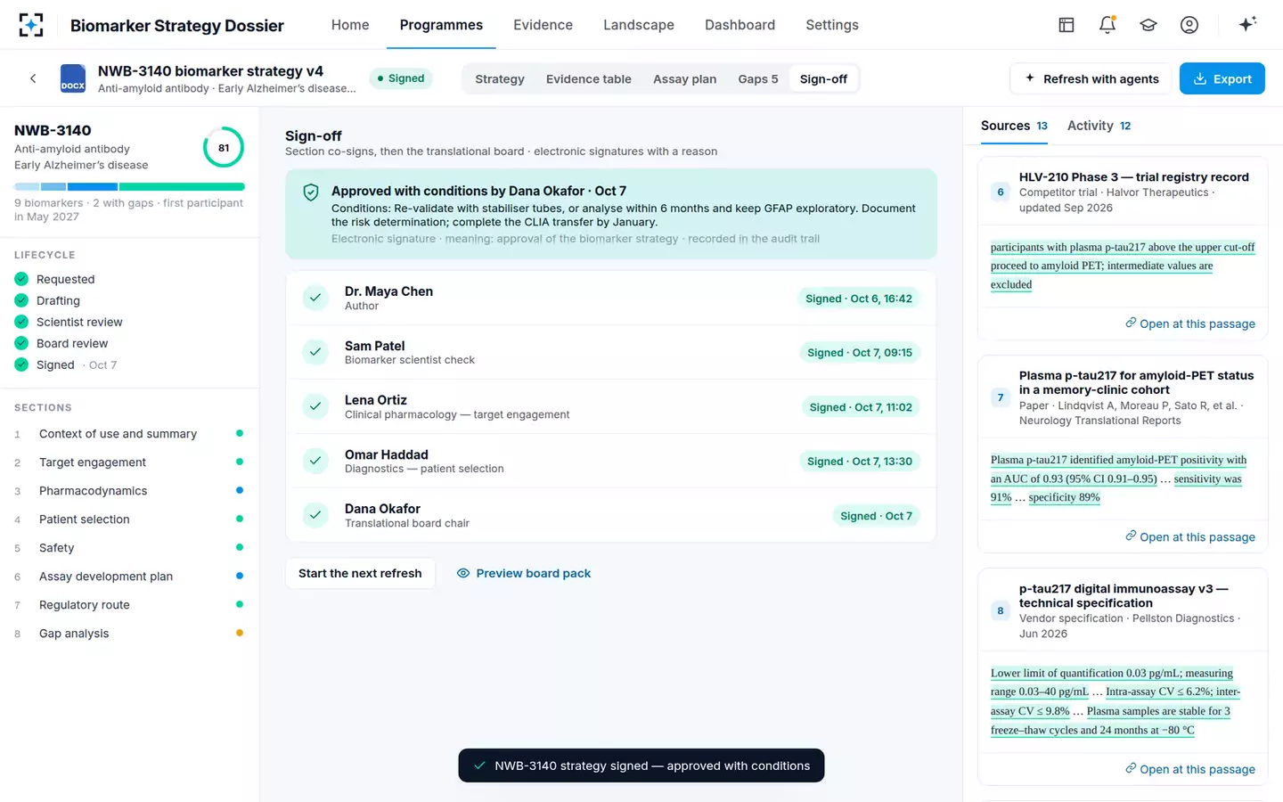
Task: Click Start the next refresh
Action: point(360,573)
